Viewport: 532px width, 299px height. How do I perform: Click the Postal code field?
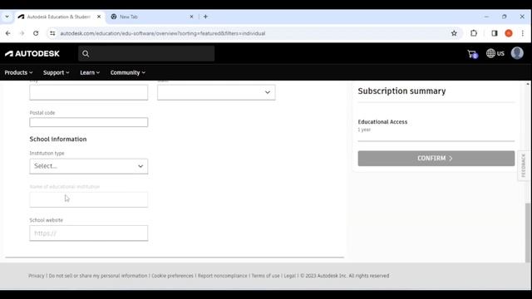[89, 122]
